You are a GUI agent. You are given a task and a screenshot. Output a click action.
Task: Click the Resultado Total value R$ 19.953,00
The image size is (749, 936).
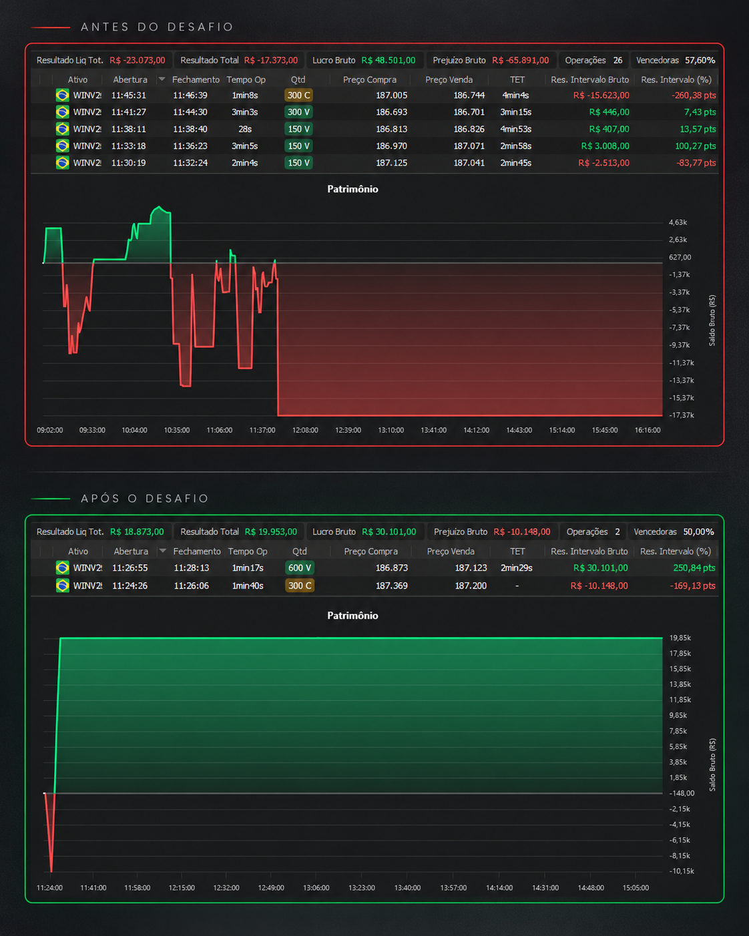point(271,532)
